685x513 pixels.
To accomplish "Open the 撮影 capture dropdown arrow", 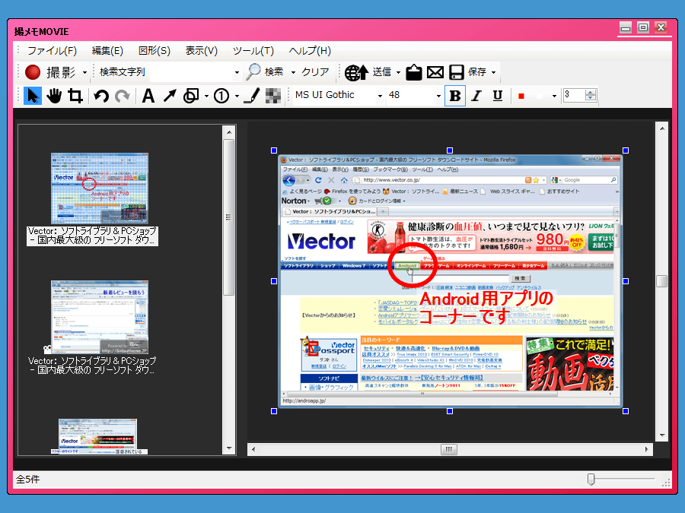I will point(84,72).
